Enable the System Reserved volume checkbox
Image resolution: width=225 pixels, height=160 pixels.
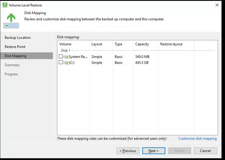point(61,56)
